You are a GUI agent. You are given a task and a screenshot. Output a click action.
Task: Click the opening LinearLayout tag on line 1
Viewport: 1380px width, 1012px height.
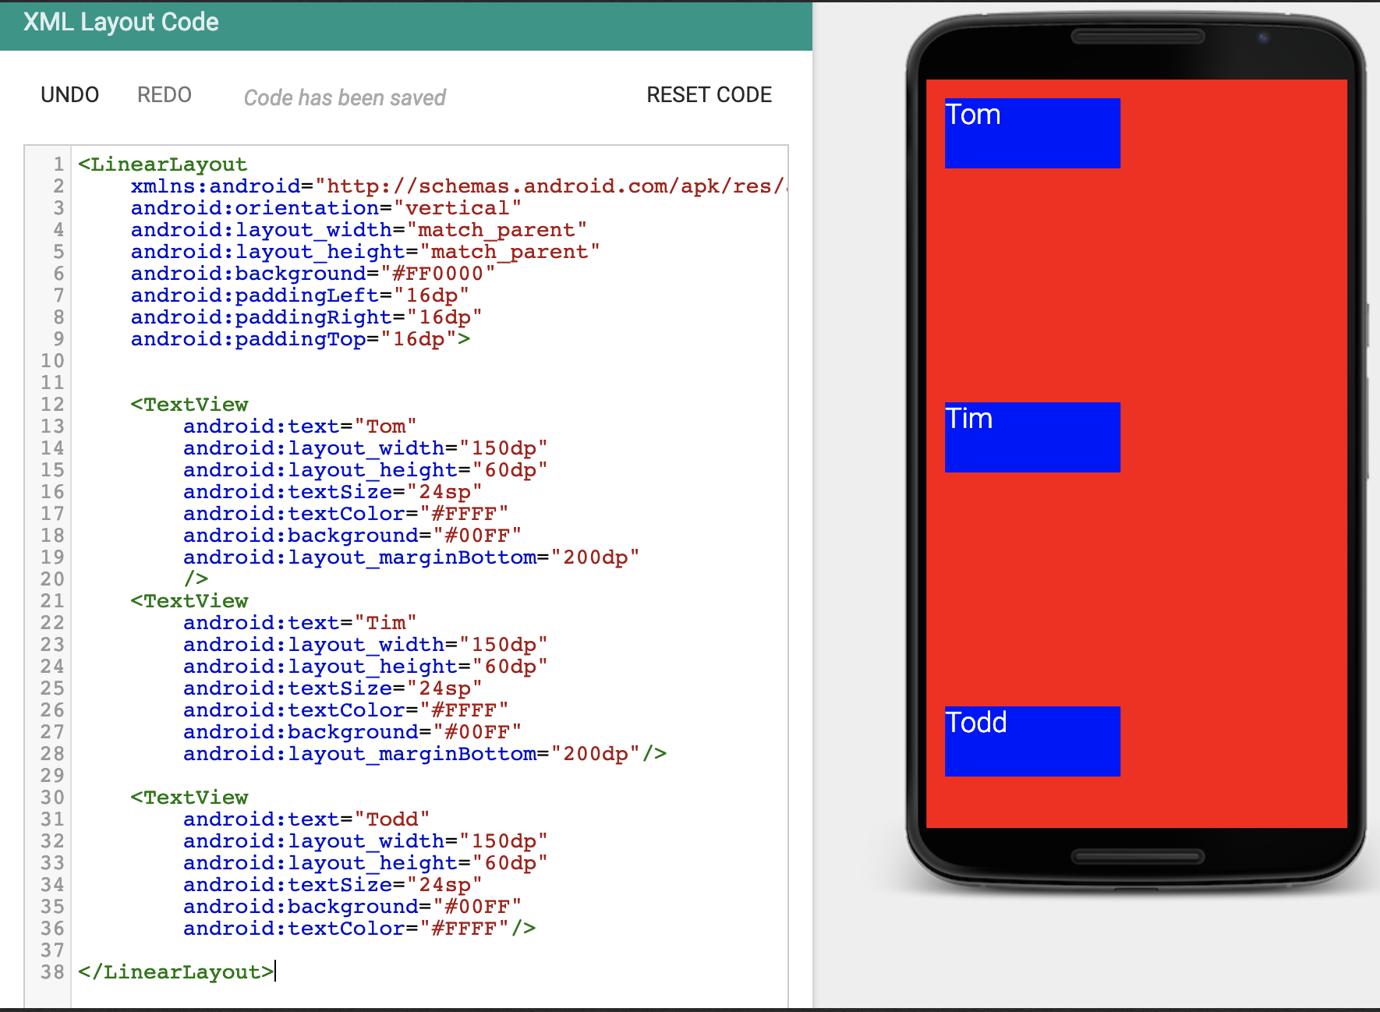[162, 165]
